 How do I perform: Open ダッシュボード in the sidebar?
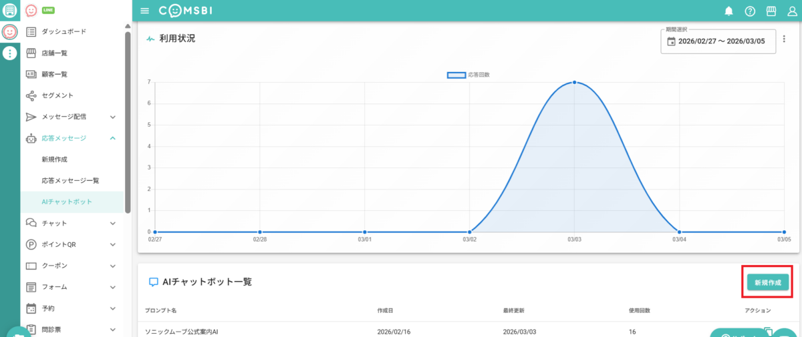63,31
